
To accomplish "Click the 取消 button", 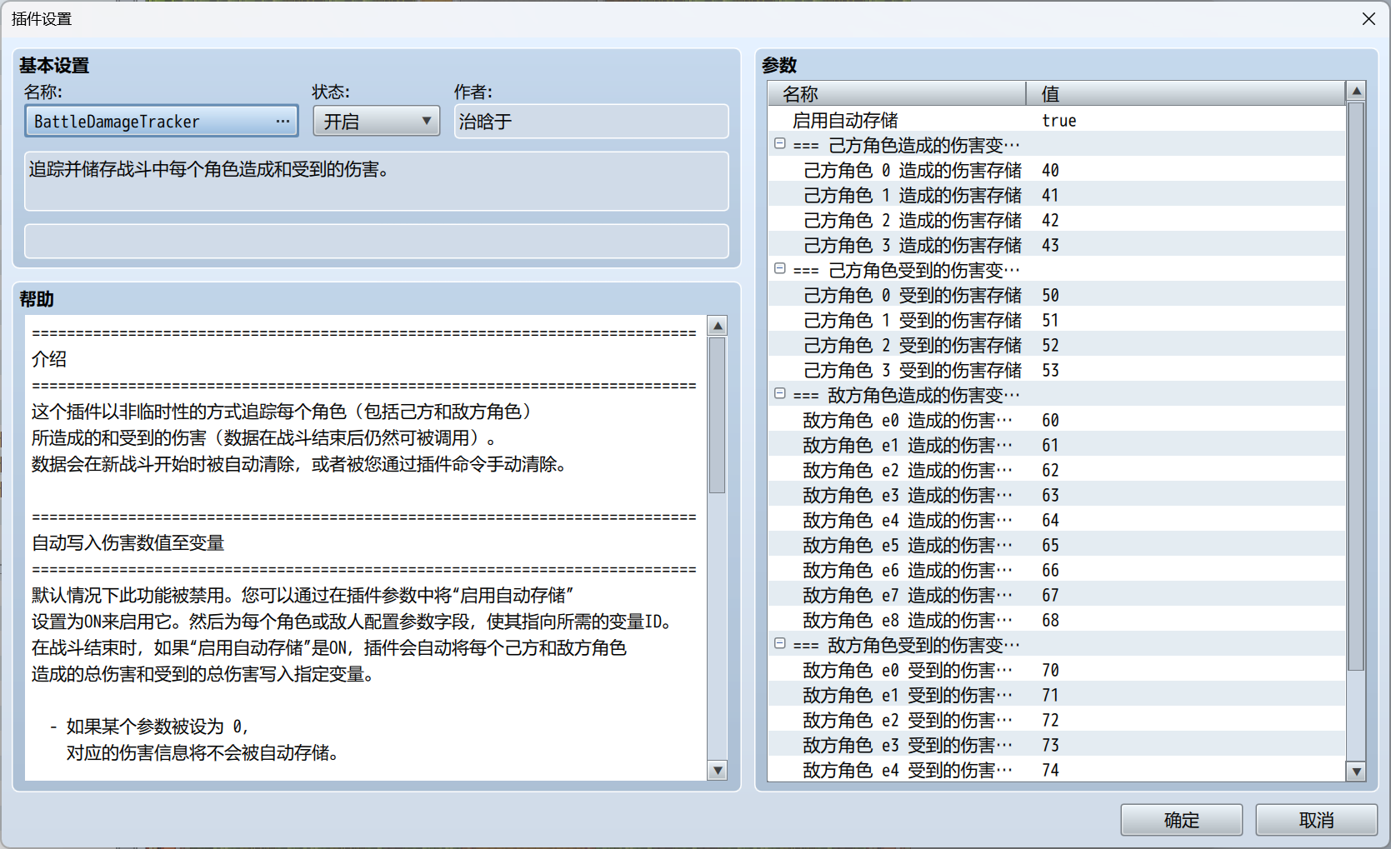I will pyautogui.click(x=1316, y=820).
